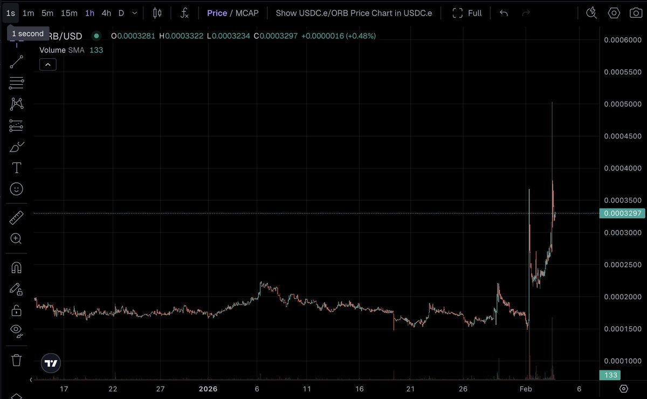Remove drawings with trash icon
Viewport: 647px width, 399px height.
[x=17, y=359]
